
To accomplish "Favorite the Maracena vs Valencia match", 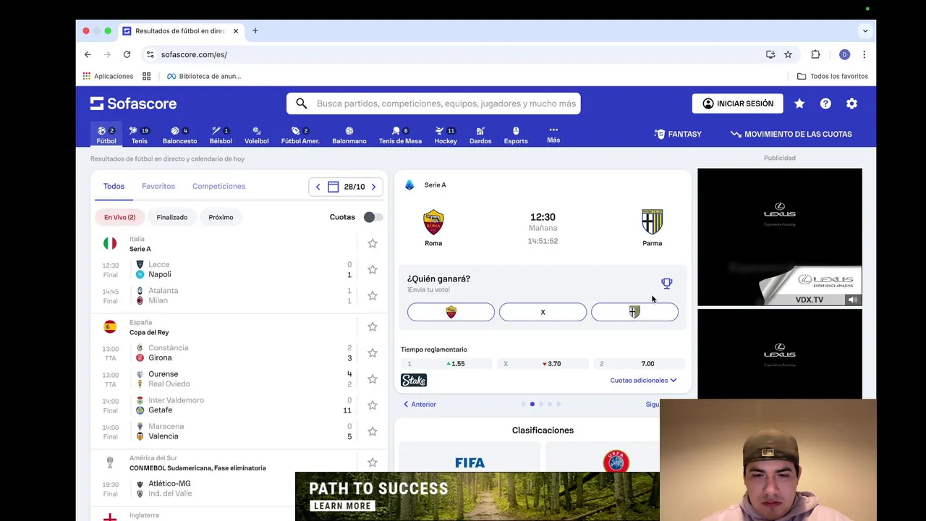I will (x=373, y=431).
